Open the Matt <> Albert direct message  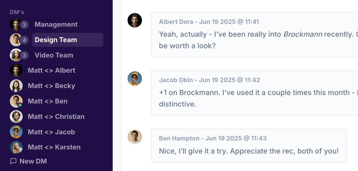(51, 70)
